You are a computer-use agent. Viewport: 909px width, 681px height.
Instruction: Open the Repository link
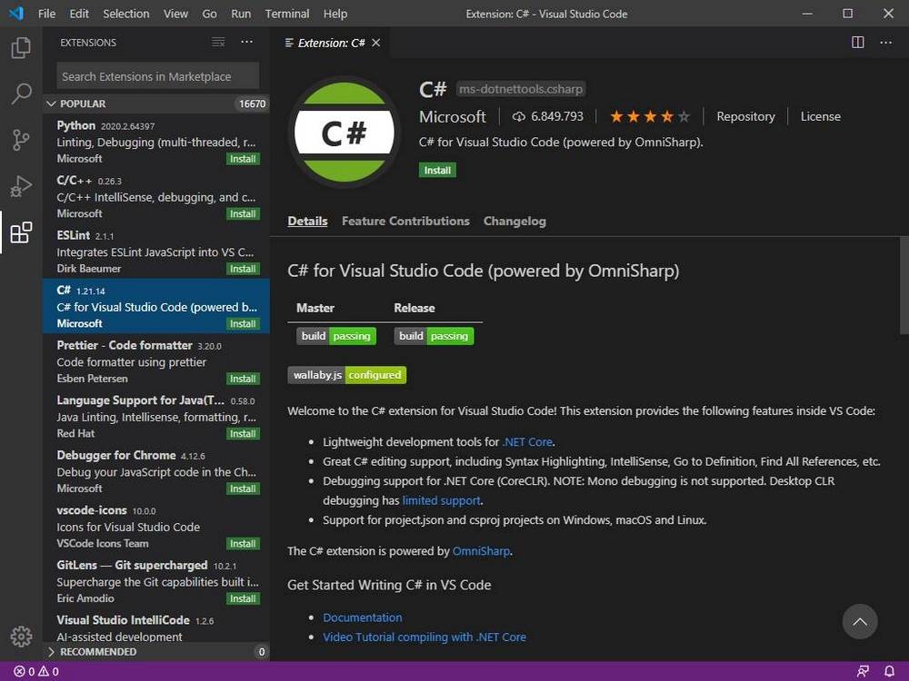745,116
